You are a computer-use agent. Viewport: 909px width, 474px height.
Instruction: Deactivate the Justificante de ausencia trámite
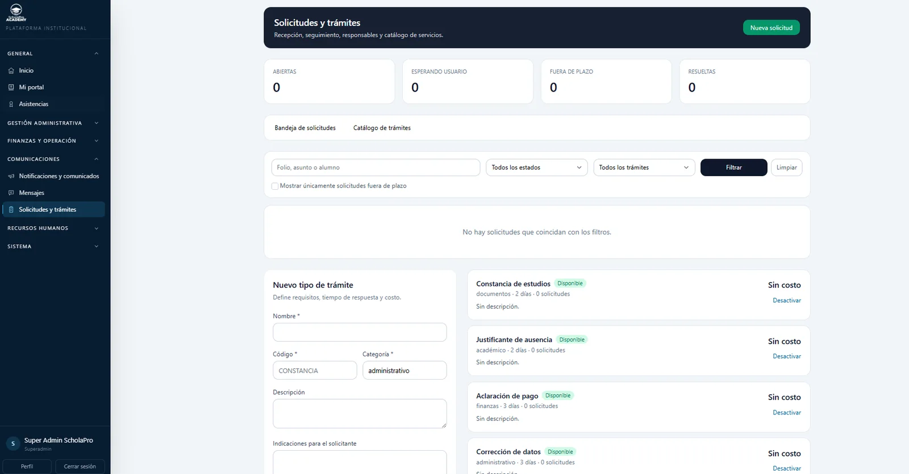click(787, 356)
